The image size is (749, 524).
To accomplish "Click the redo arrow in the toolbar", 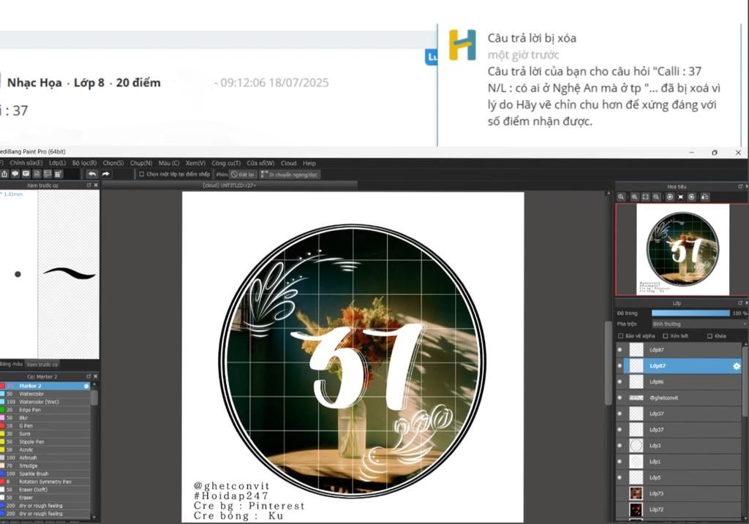I will pyautogui.click(x=105, y=174).
